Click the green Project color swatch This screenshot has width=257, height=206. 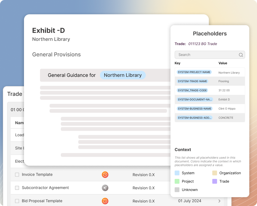click(177, 181)
